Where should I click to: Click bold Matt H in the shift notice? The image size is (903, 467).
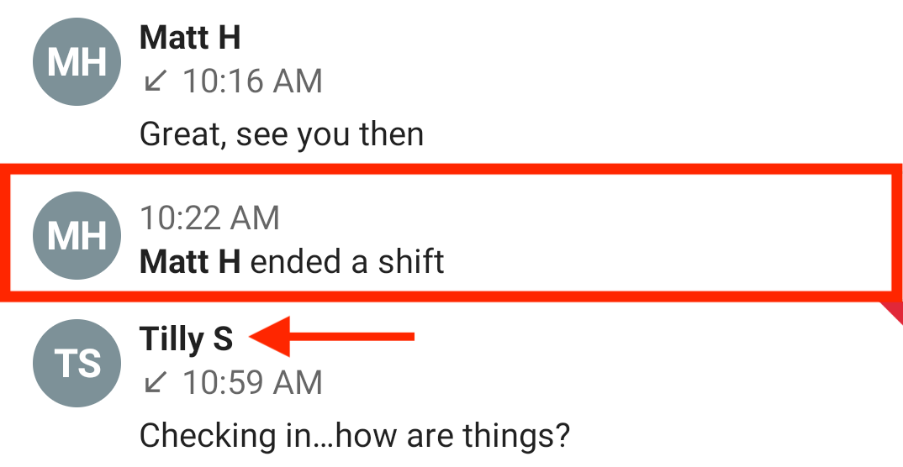(190, 262)
